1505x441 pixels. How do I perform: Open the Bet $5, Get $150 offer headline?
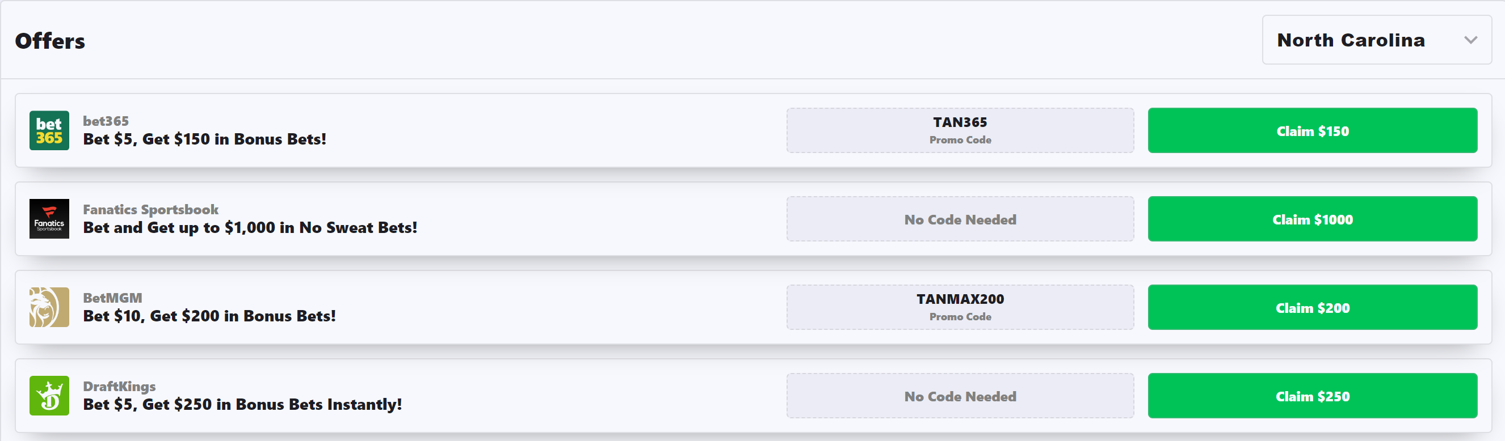tap(204, 139)
